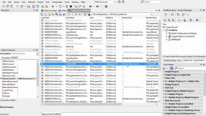Open the Project menu
The height and width of the screenshot is (116, 206).
click(x=41, y=2)
